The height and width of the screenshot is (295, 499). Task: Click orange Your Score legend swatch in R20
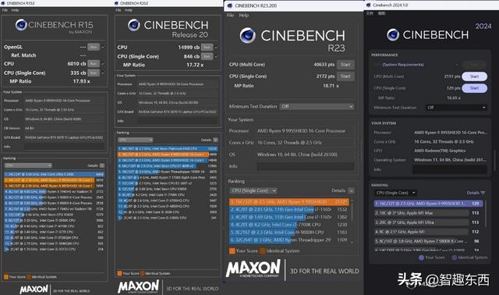(x=119, y=273)
